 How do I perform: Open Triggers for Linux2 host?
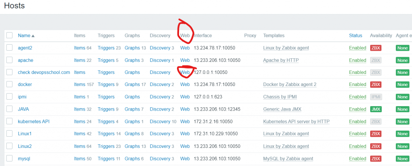click(x=106, y=146)
